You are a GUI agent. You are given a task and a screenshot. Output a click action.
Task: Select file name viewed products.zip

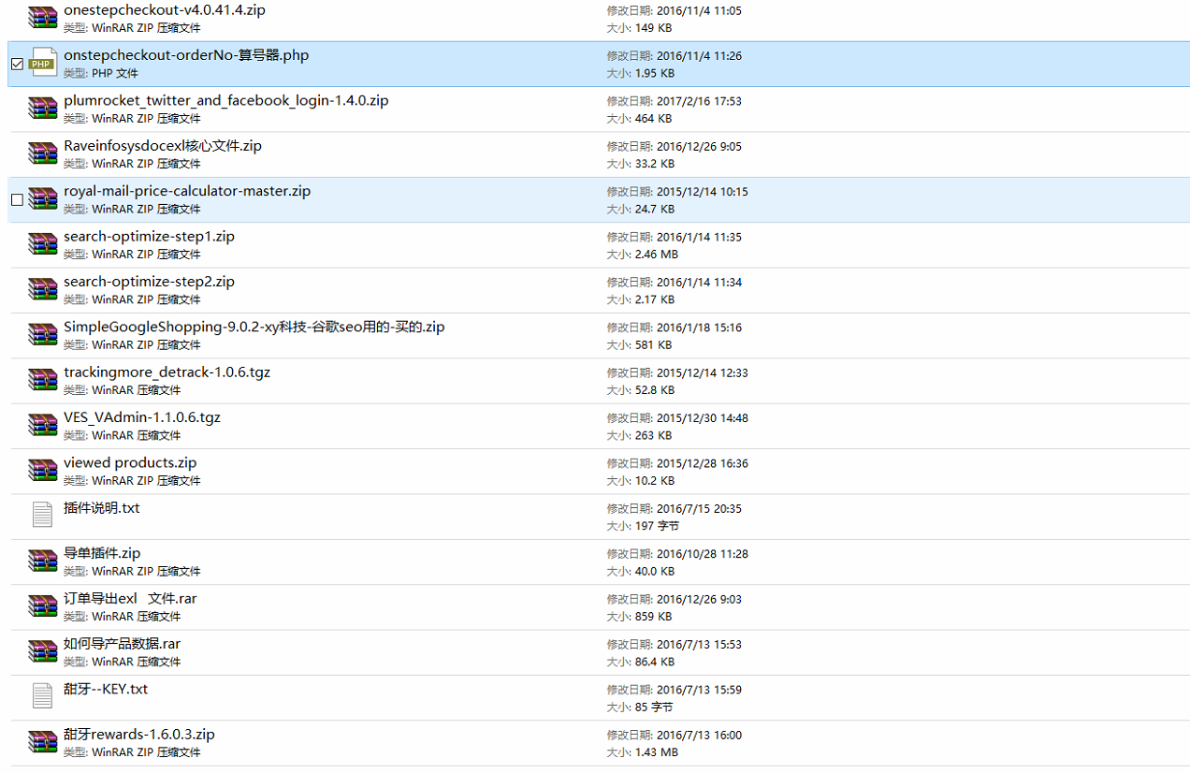pos(130,462)
